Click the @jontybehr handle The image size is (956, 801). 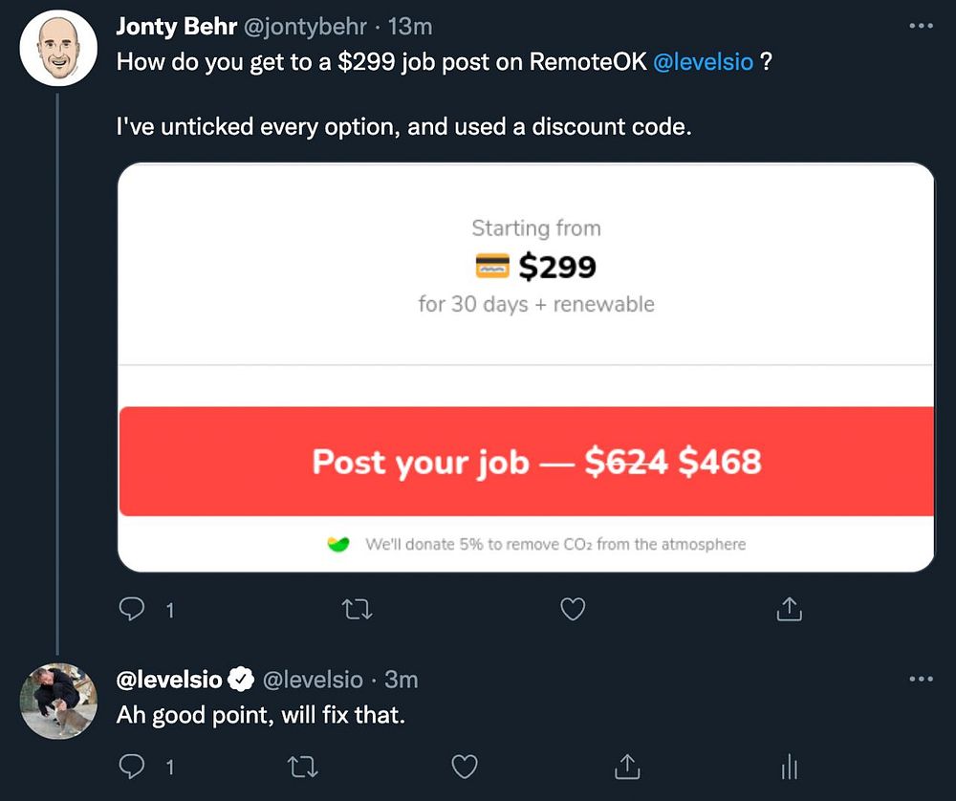306,27
